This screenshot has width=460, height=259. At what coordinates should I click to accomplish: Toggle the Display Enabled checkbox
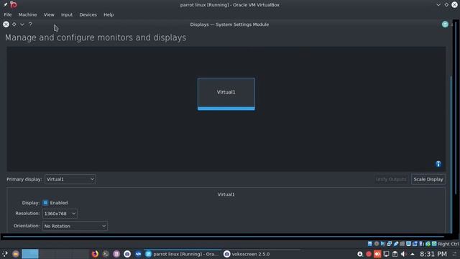tap(45, 203)
